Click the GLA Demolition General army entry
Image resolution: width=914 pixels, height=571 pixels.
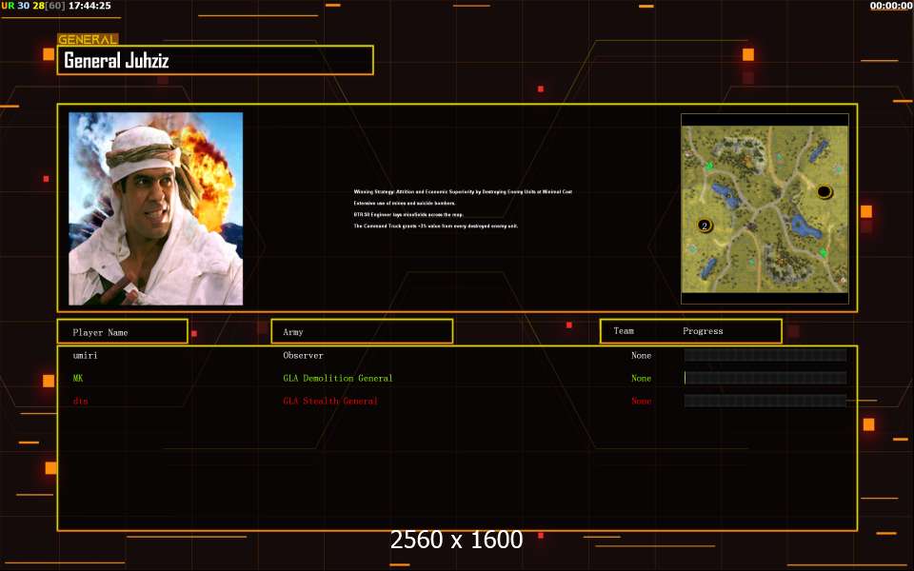point(338,378)
